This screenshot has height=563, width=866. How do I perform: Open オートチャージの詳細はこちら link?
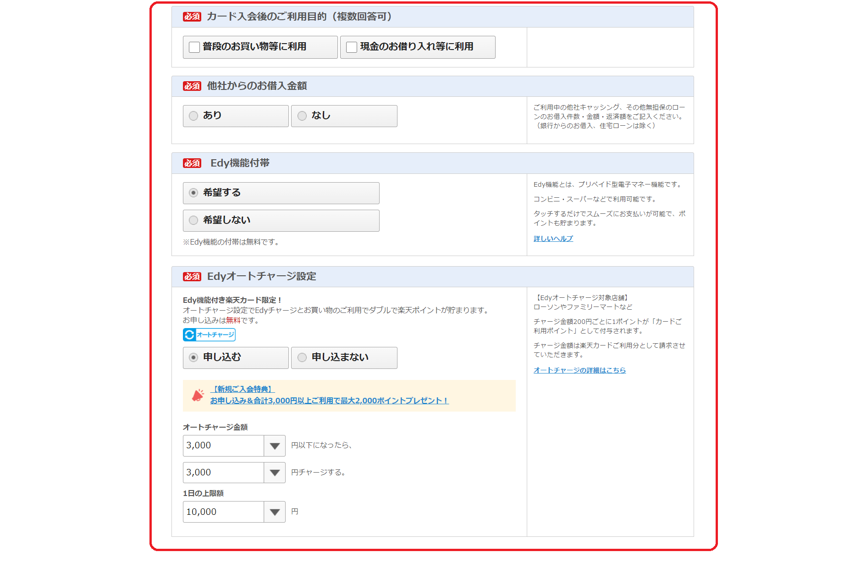coord(579,370)
